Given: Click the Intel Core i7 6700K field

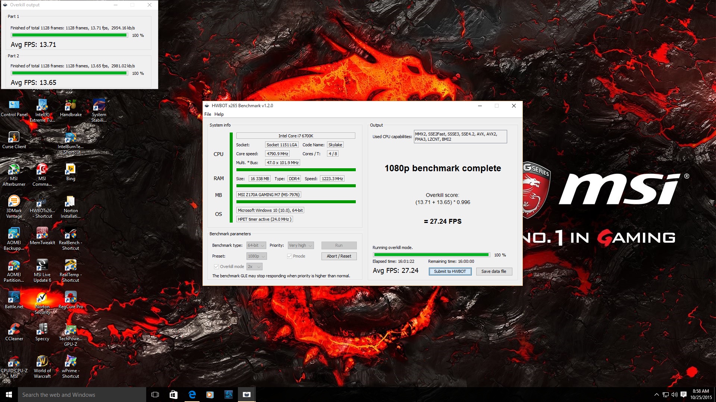Looking at the screenshot, I should (296, 136).
